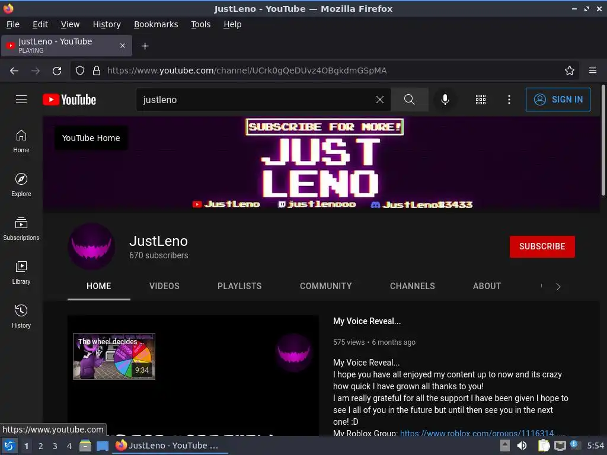
Task: Open the View menu
Action: 70,24
